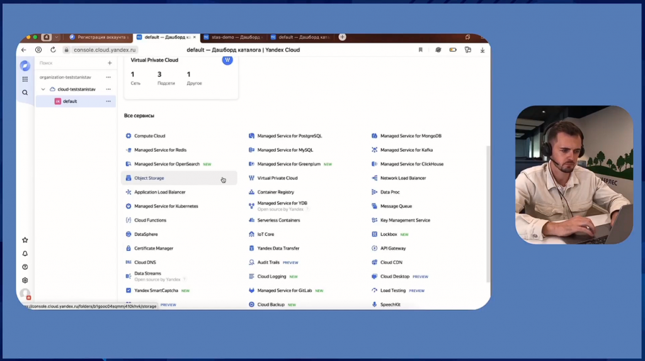Open settings gear in sidebar
645x361 pixels.
tap(25, 280)
